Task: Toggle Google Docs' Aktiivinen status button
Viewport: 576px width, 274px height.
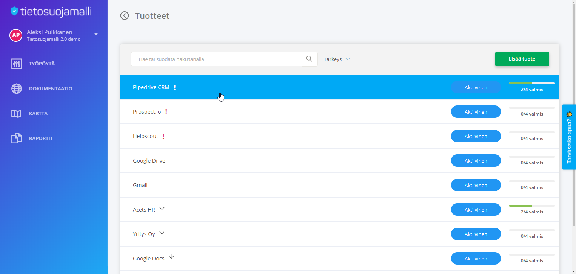Action: point(476,259)
